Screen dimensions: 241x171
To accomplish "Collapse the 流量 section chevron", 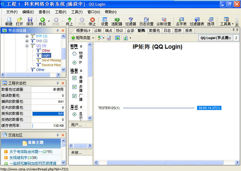I will pyautogui.click(x=81, y=71).
